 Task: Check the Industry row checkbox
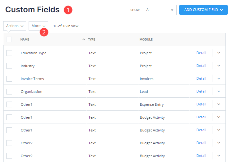[9, 66]
